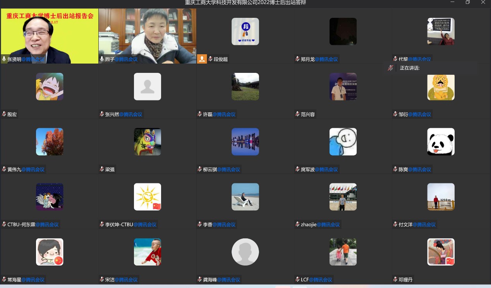The height and width of the screenshot is (288, 491).
Task: Click the muted mic icon beside CTBU-何东霖
Action: tap(4, 224)
